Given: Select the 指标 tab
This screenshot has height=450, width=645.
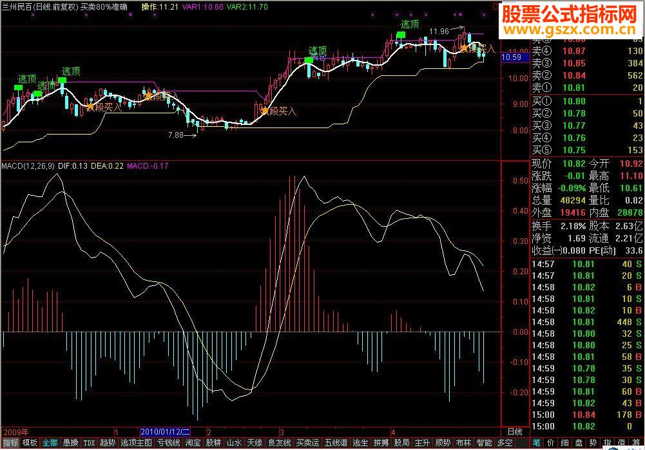Looking at the screenshot, I should (11, 443).
